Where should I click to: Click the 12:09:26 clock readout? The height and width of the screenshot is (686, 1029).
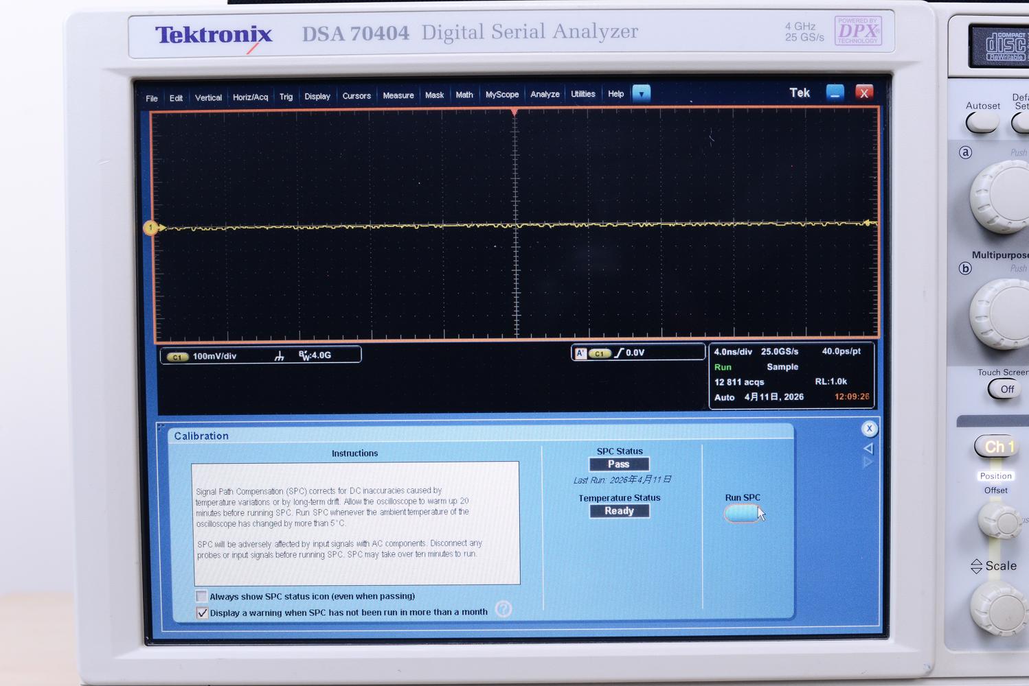click(852, 397)
